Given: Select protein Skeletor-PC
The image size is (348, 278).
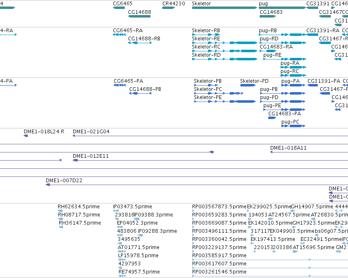Looking at the screenshot, I should [219, 93].
